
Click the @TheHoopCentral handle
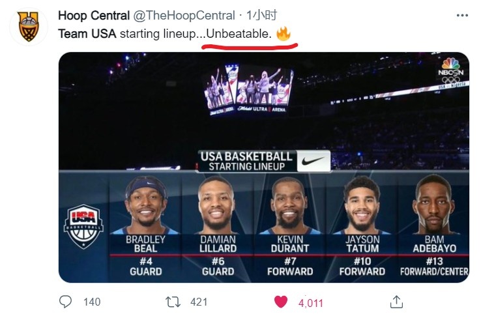click(184, 16)
